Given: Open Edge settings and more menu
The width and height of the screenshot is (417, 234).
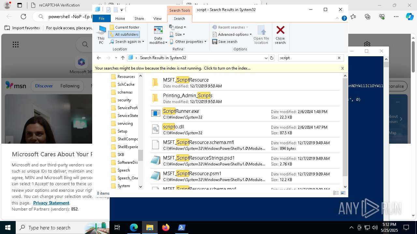Looking at the screenshot, I should tap(396, 17).
